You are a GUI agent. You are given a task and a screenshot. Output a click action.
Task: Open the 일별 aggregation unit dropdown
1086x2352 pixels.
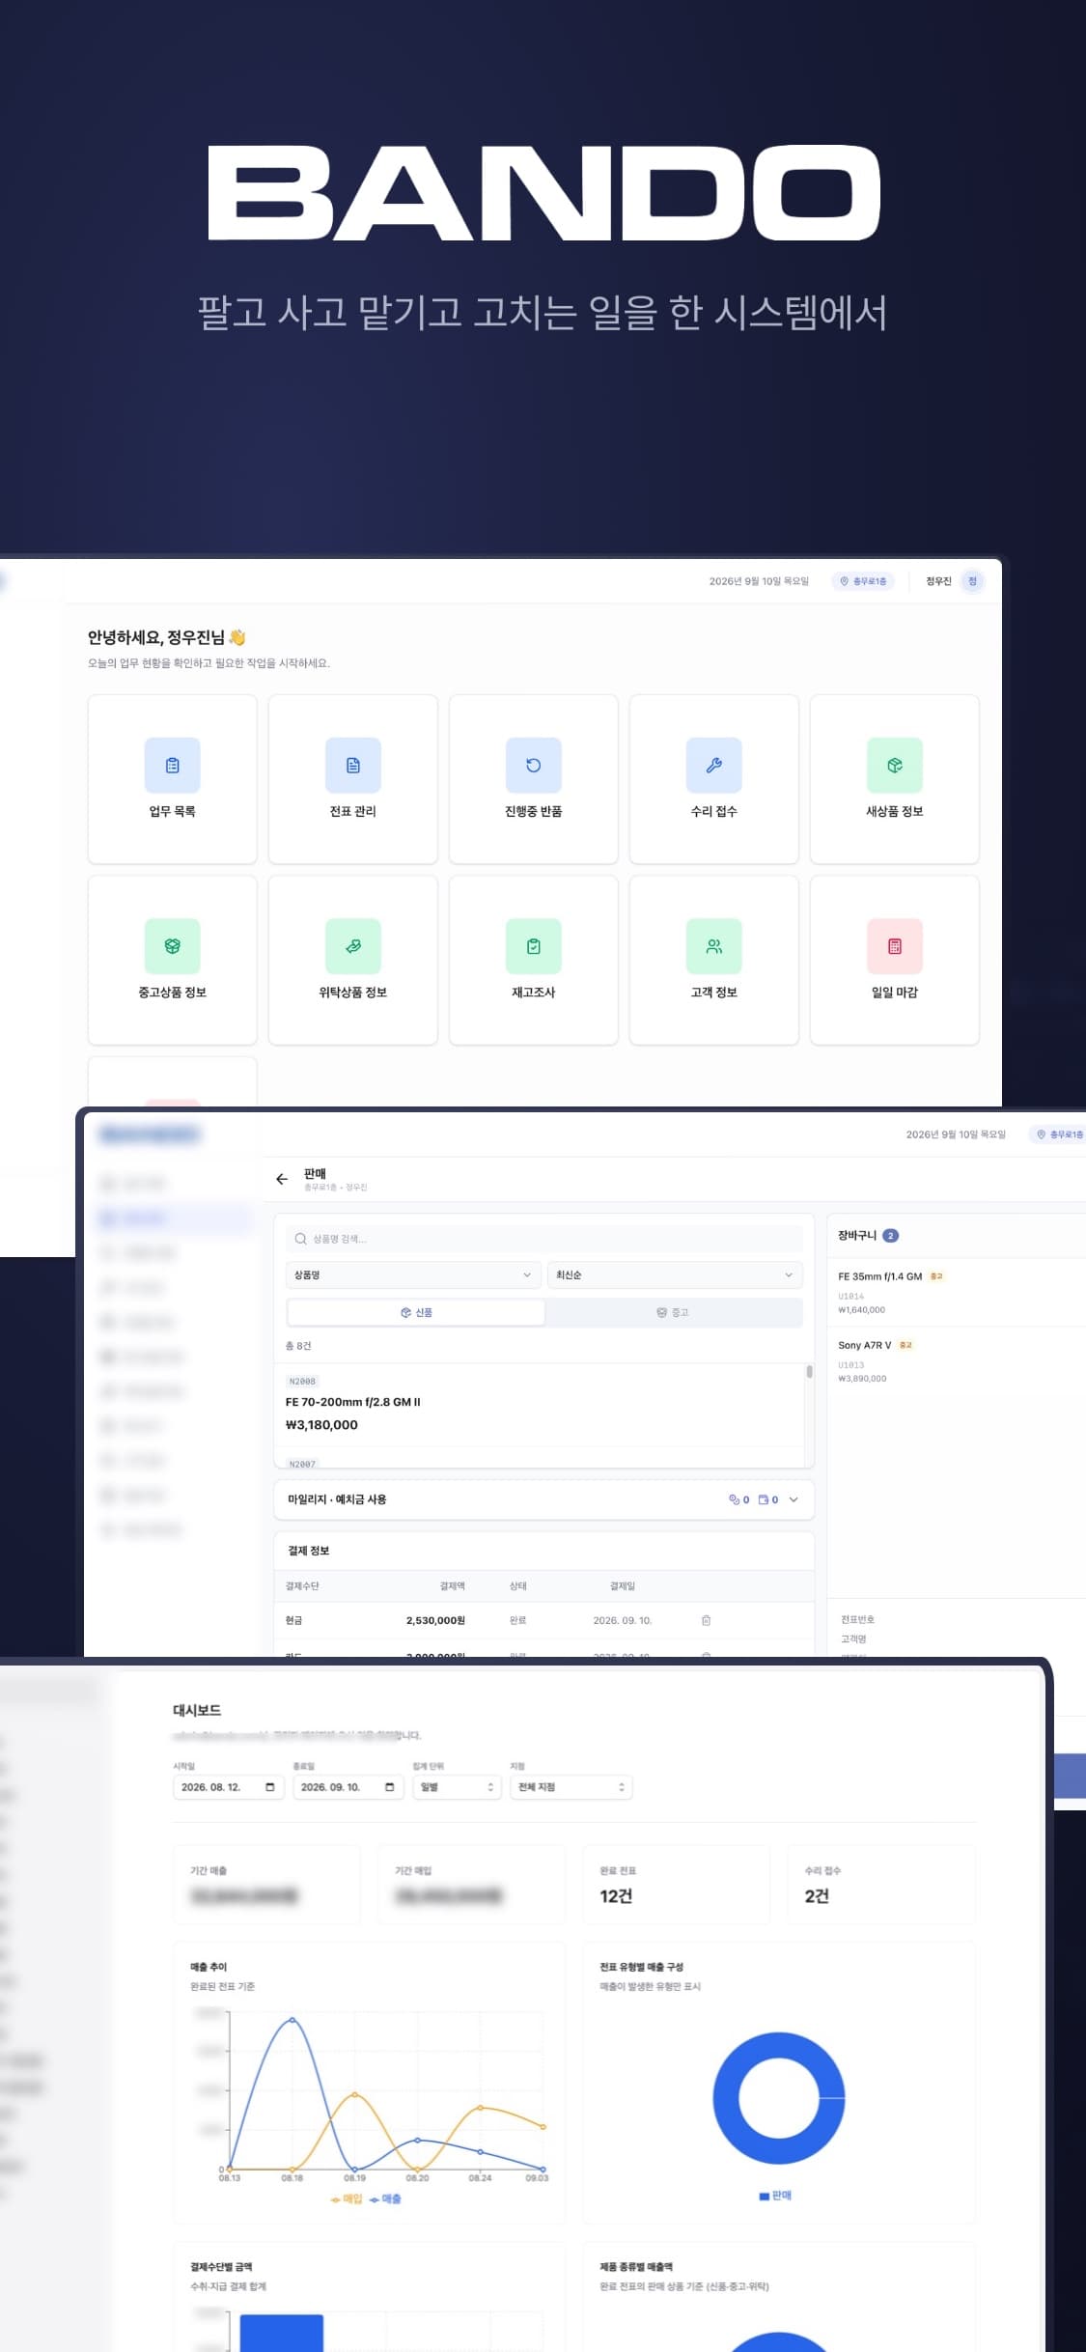(457, 1787)
